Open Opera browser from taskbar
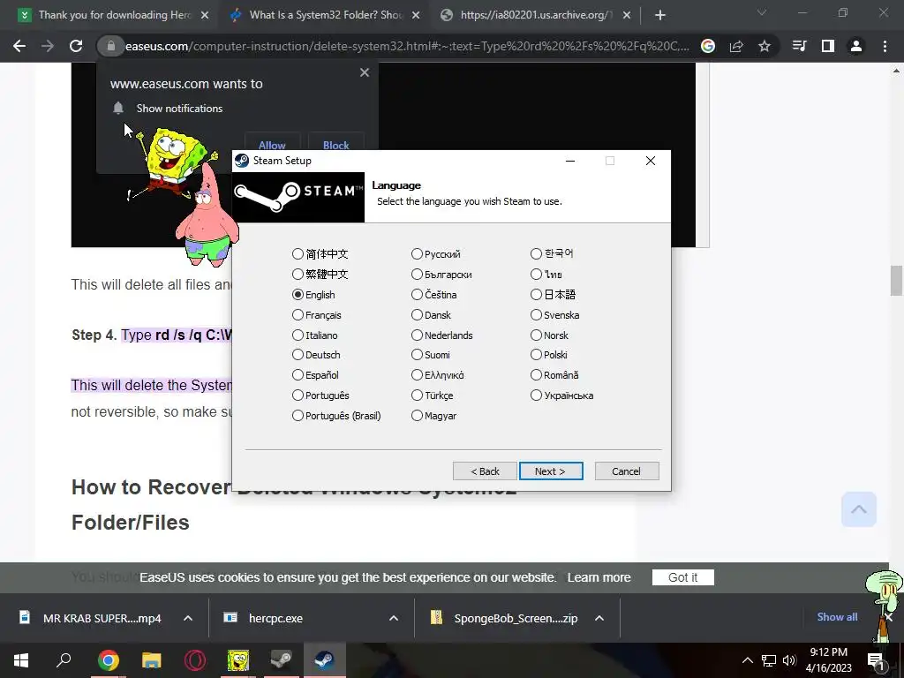The image size is (904, 678). pos(195,660)
